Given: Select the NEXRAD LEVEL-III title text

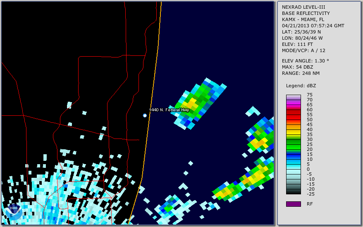Looking at the screenshot, I should coord(303,7).
